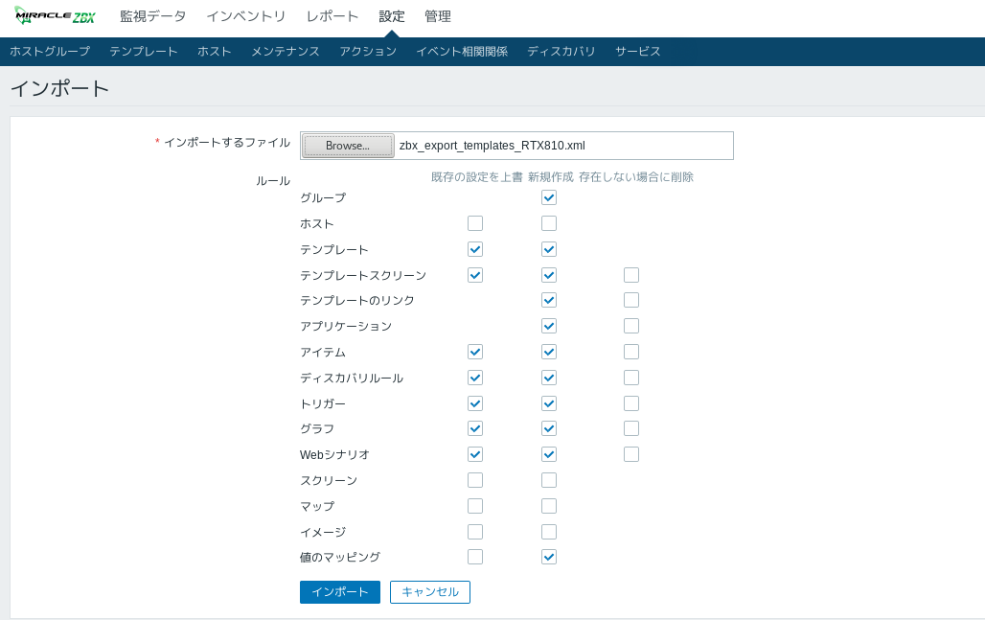Screen dimensions: 985x620
Task: Click the Browse file button
Action: pyautogui.click(x=348, y=146)
